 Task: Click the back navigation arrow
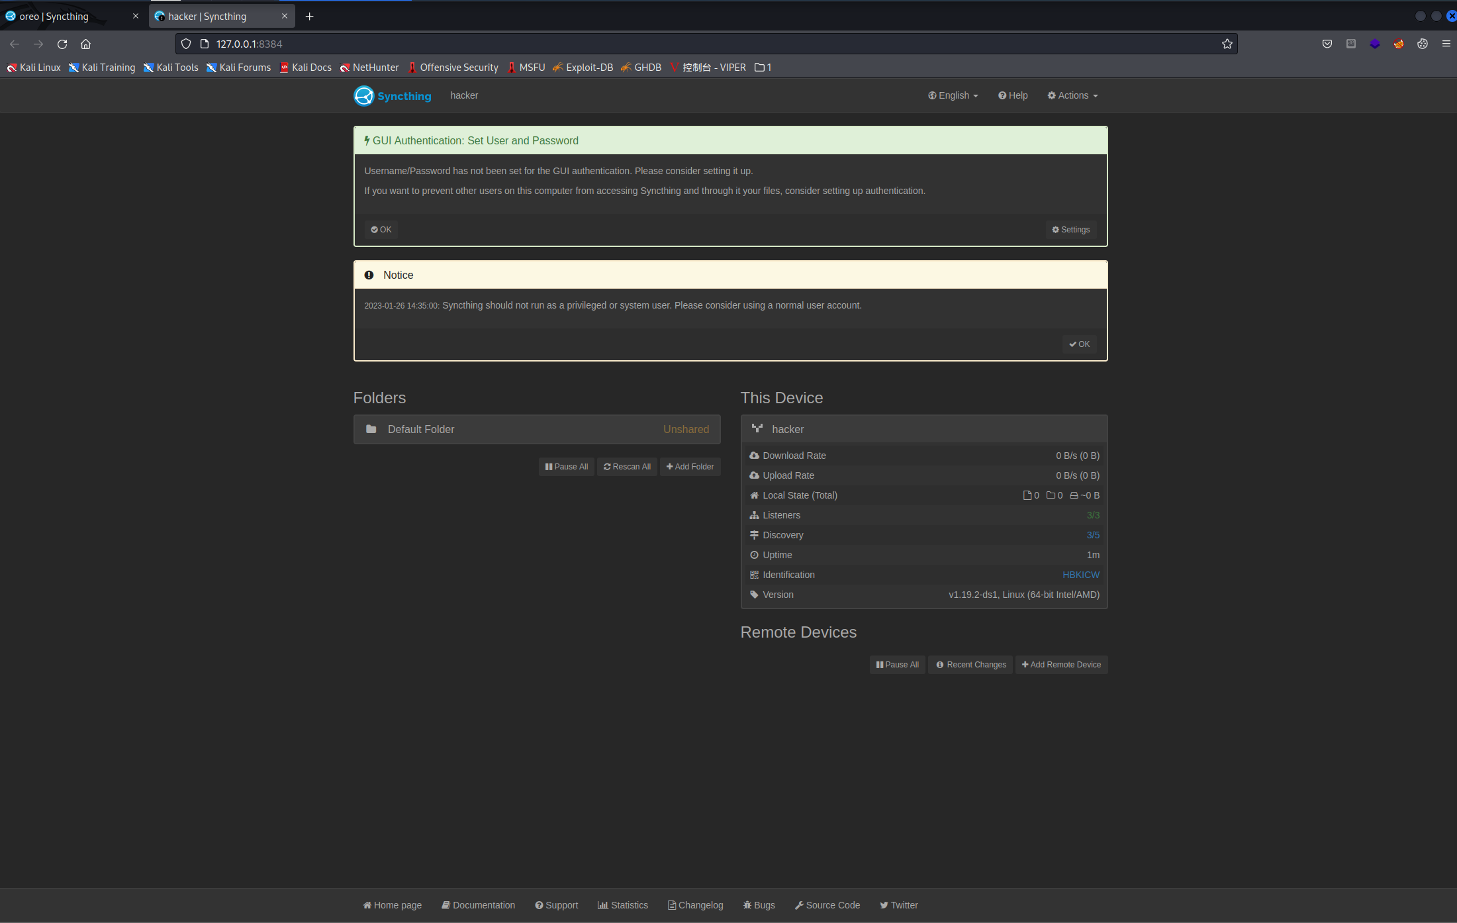(15, 44)
